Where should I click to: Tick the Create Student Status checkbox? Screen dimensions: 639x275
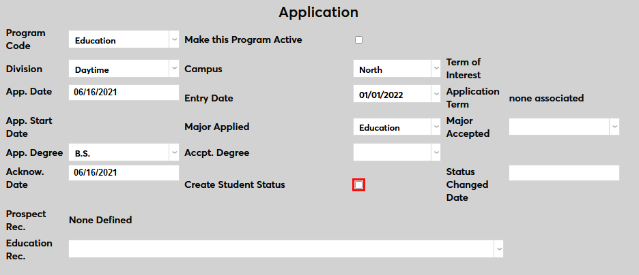click(358, 185)
